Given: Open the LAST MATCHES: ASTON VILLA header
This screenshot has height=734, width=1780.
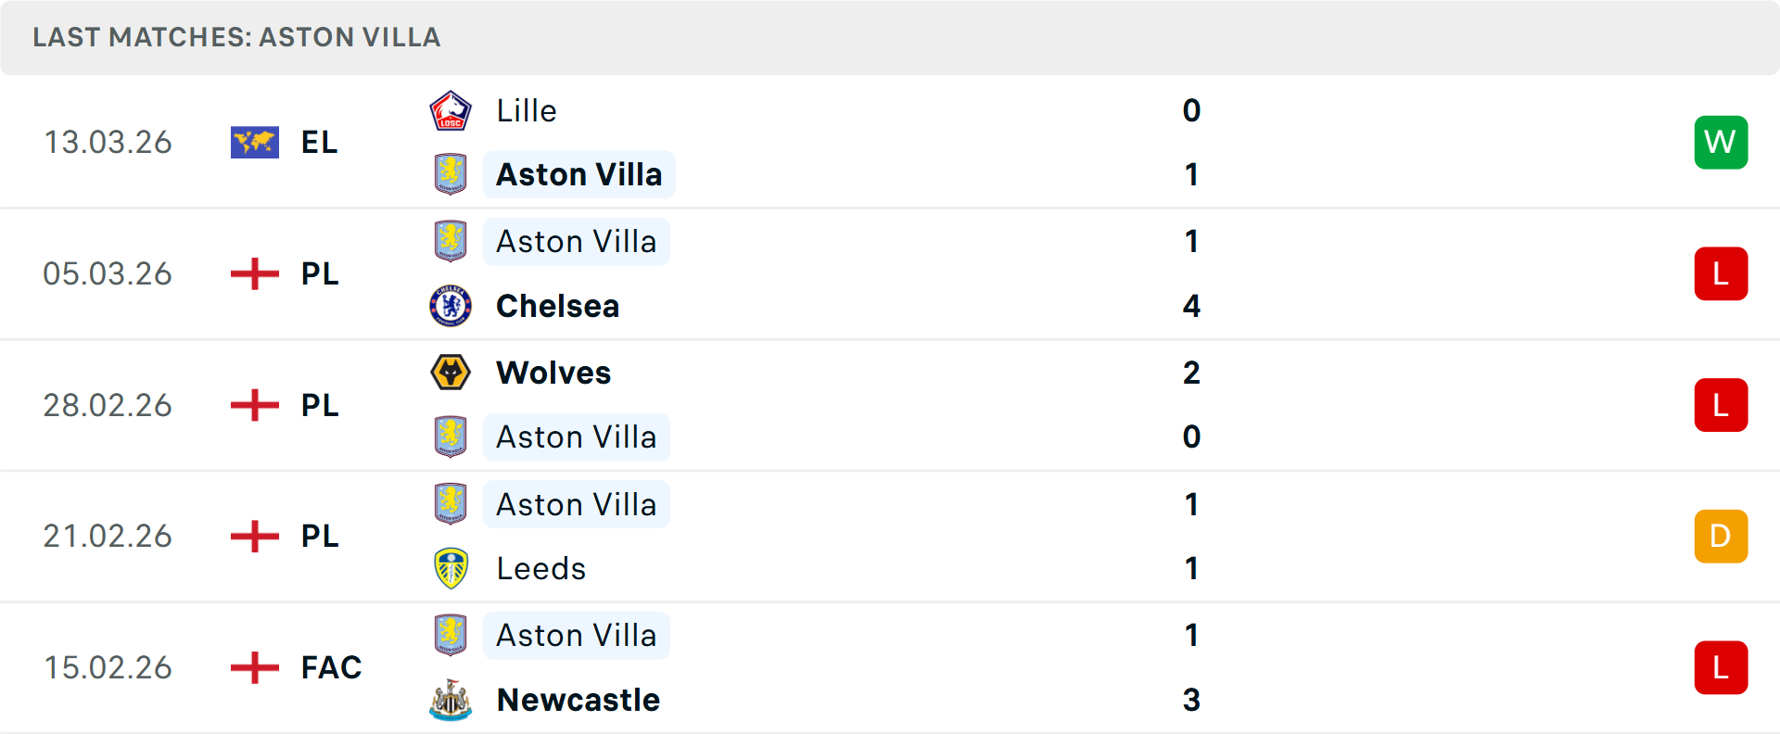Looking at the screenshot, I should (235, 37).
